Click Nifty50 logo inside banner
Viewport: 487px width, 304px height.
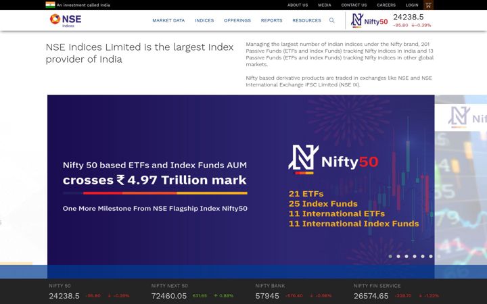tap(333, 159)
